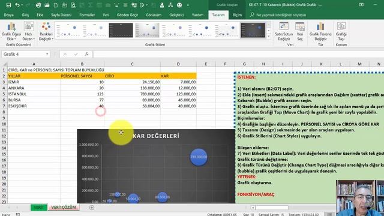Viewport: 384px width, 216px height.
Task: Click cell with value 45.000,00
Action: [x=178, y=100]
